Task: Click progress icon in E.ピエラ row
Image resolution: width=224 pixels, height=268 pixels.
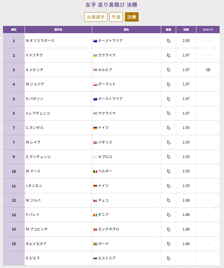Action: pyautogui.click(x=168, y=258)
